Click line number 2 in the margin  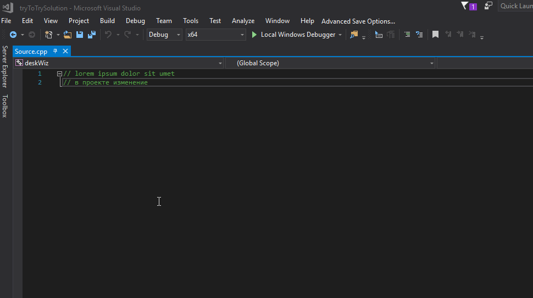(40, 82)
